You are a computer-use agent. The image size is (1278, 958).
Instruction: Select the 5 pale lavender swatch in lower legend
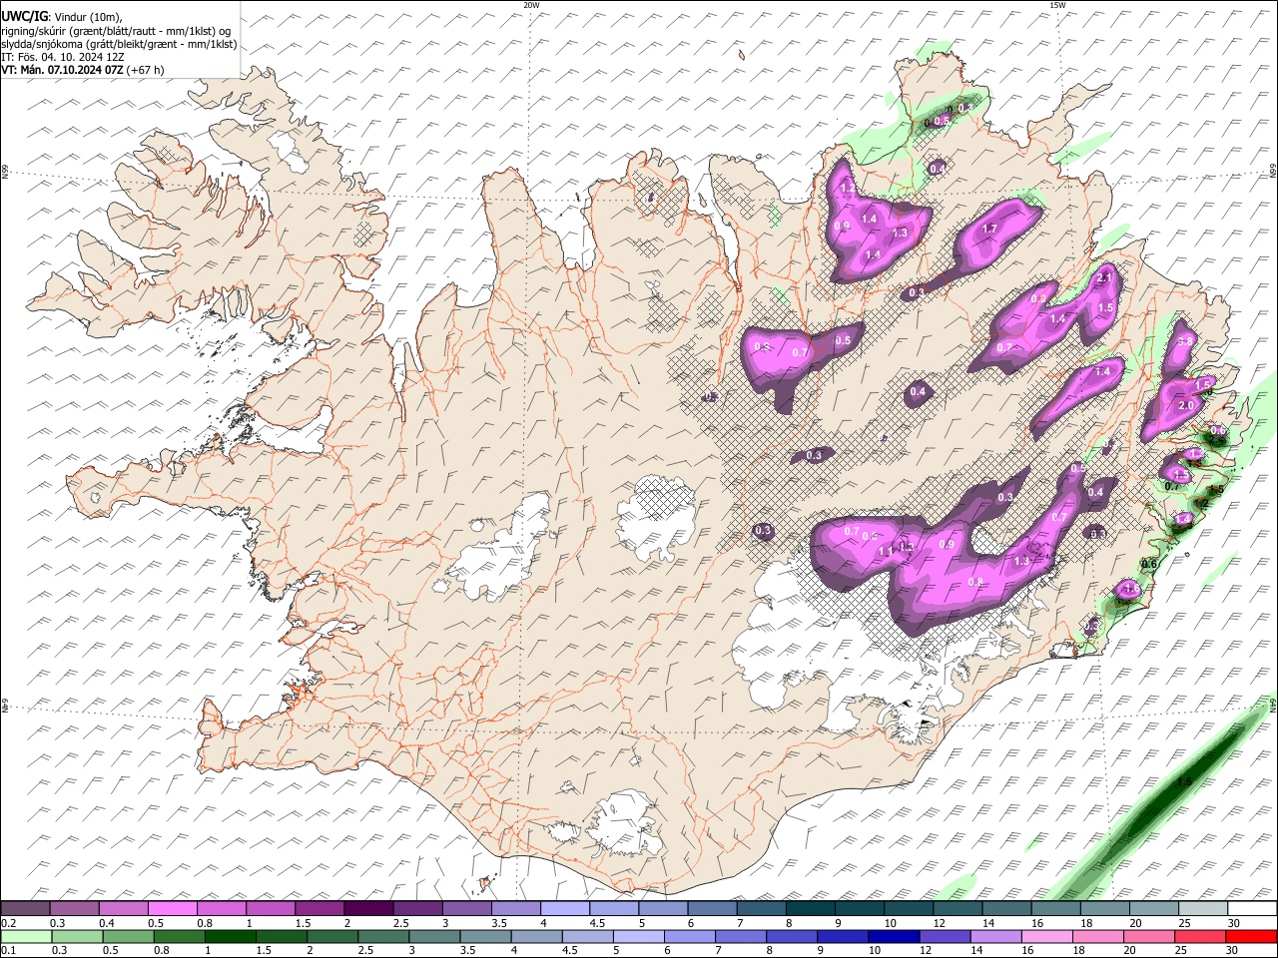tap(638, 936)
